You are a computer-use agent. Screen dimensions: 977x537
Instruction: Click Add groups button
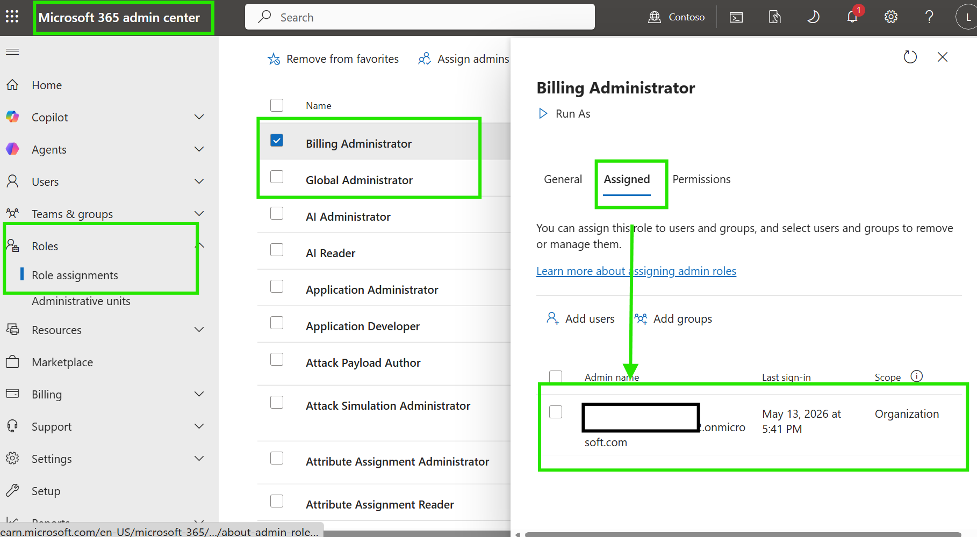673,318
